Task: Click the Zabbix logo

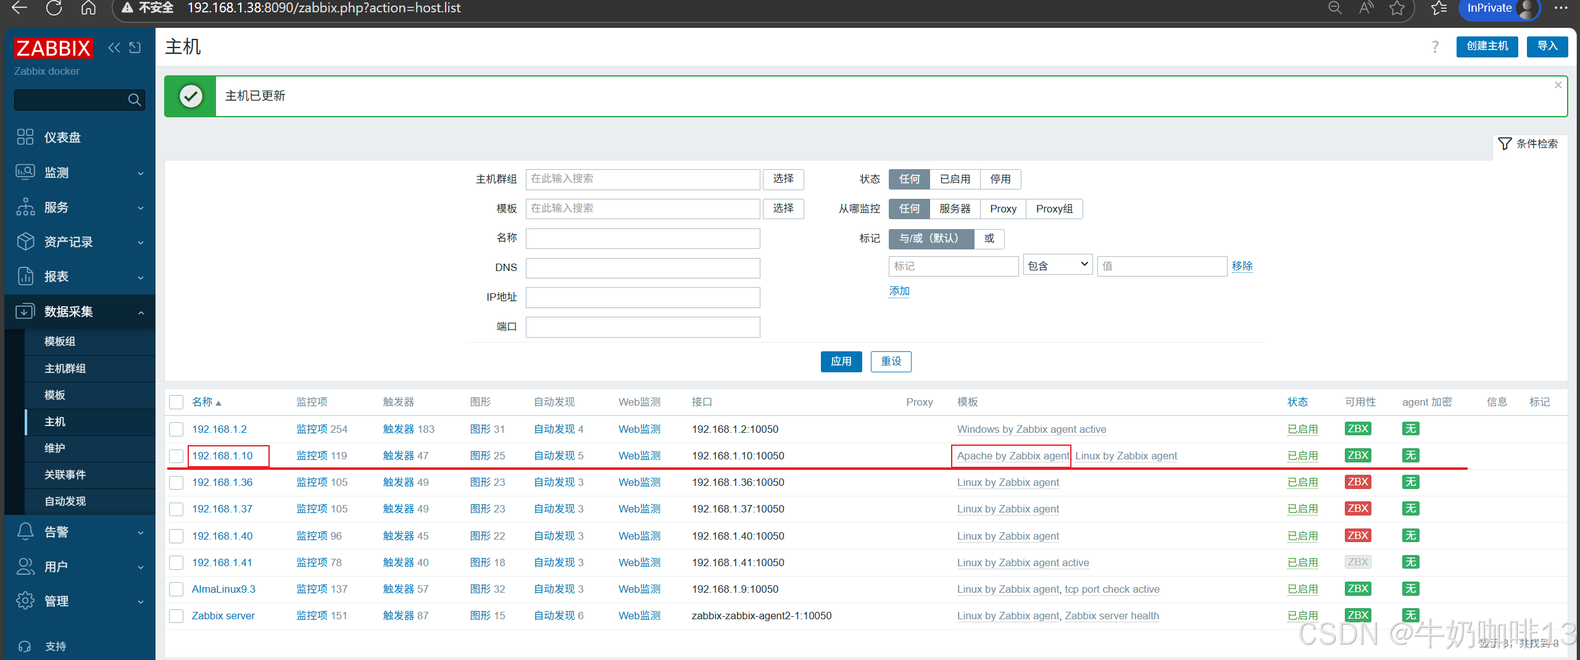Action: click(54, 48)
